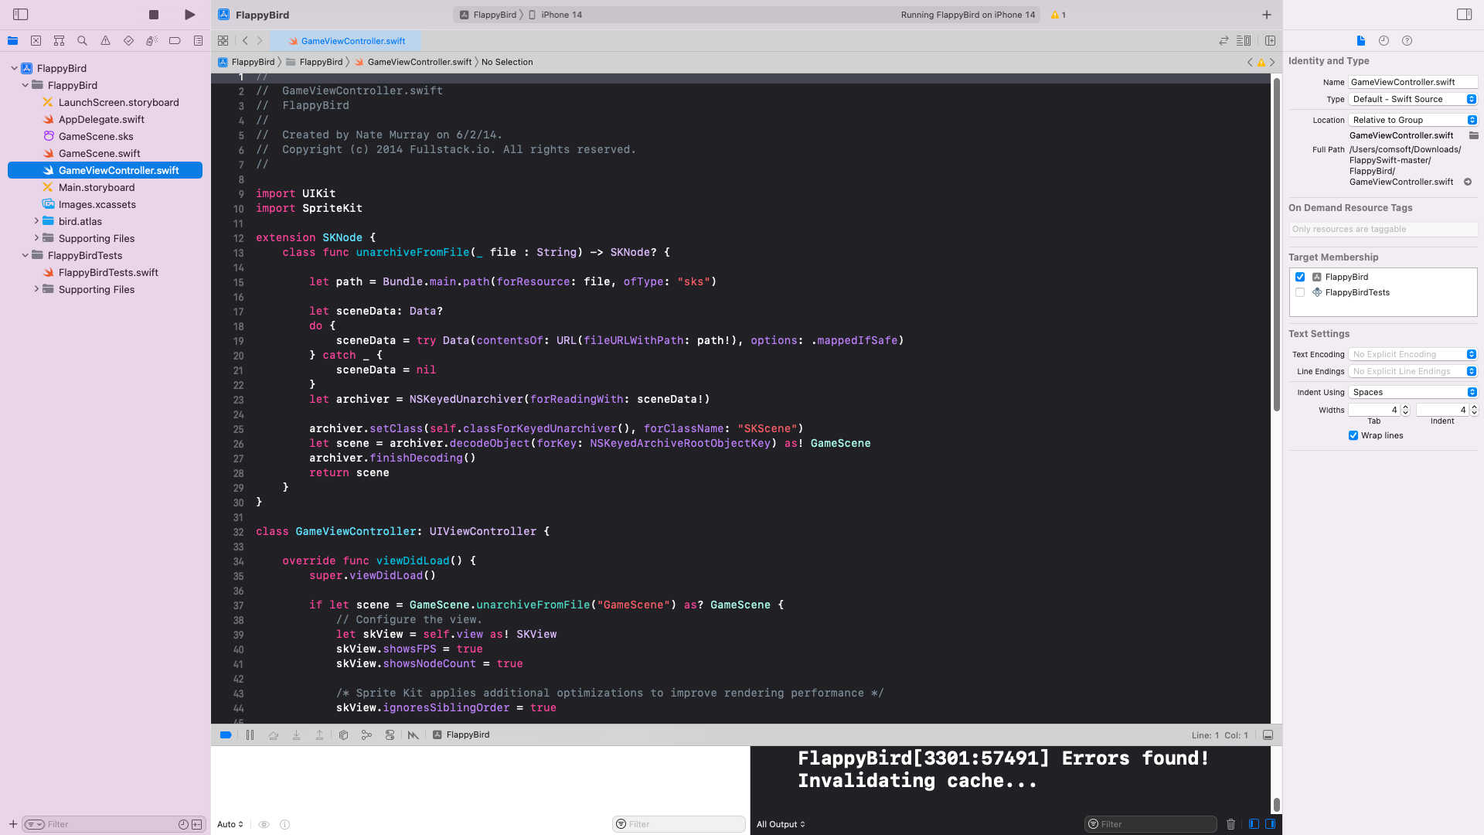Image resolution: width=1484 pixels, height=835 pixels.
Task: Select FlappyBird scheme in toolbar
Action: click(488, 15)
